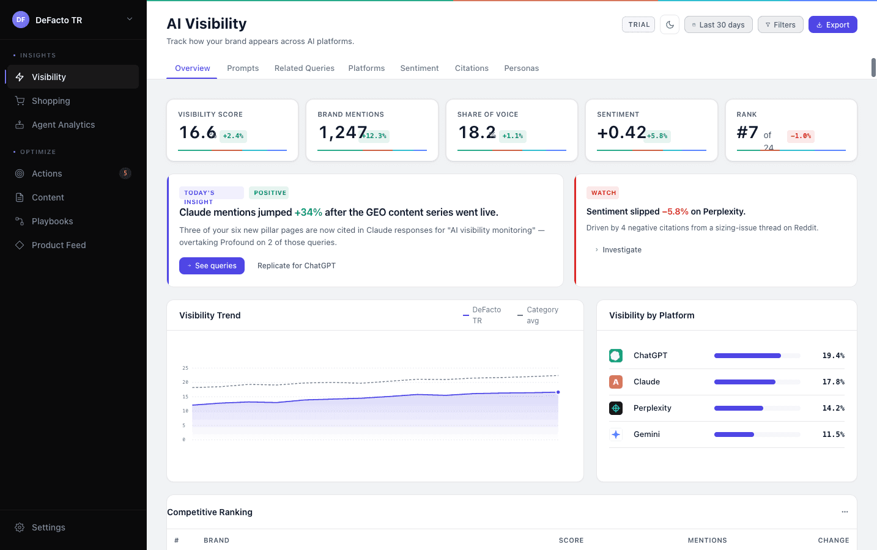Click Replicate for ChatGPT
This screenshot has height=550, width=877.
tap(296, 265)
